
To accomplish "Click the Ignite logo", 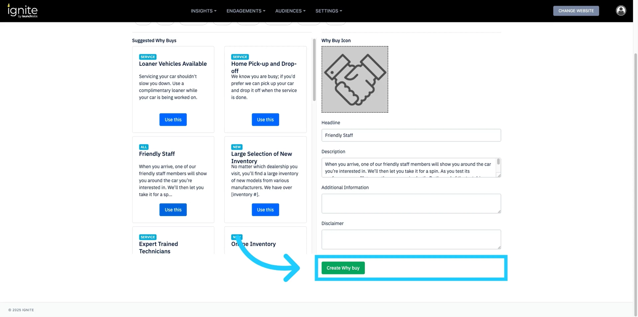I will click(22, 11).
